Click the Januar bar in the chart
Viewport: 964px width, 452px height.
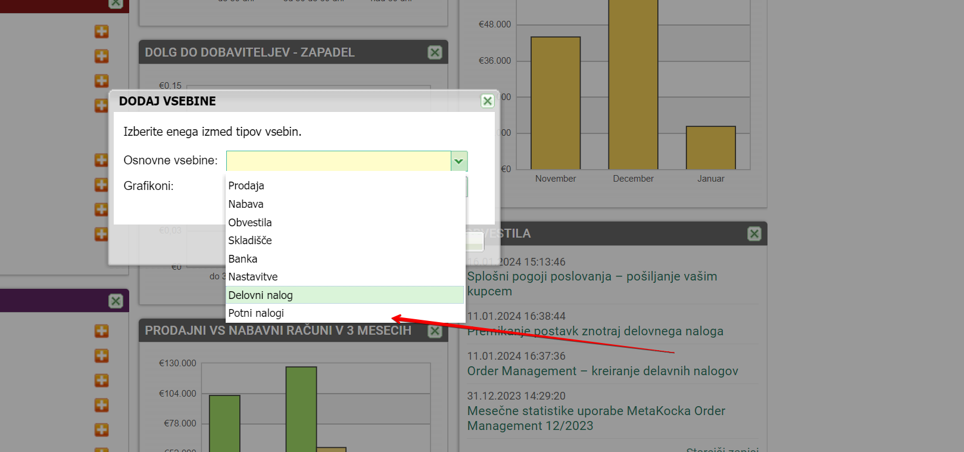711,148
